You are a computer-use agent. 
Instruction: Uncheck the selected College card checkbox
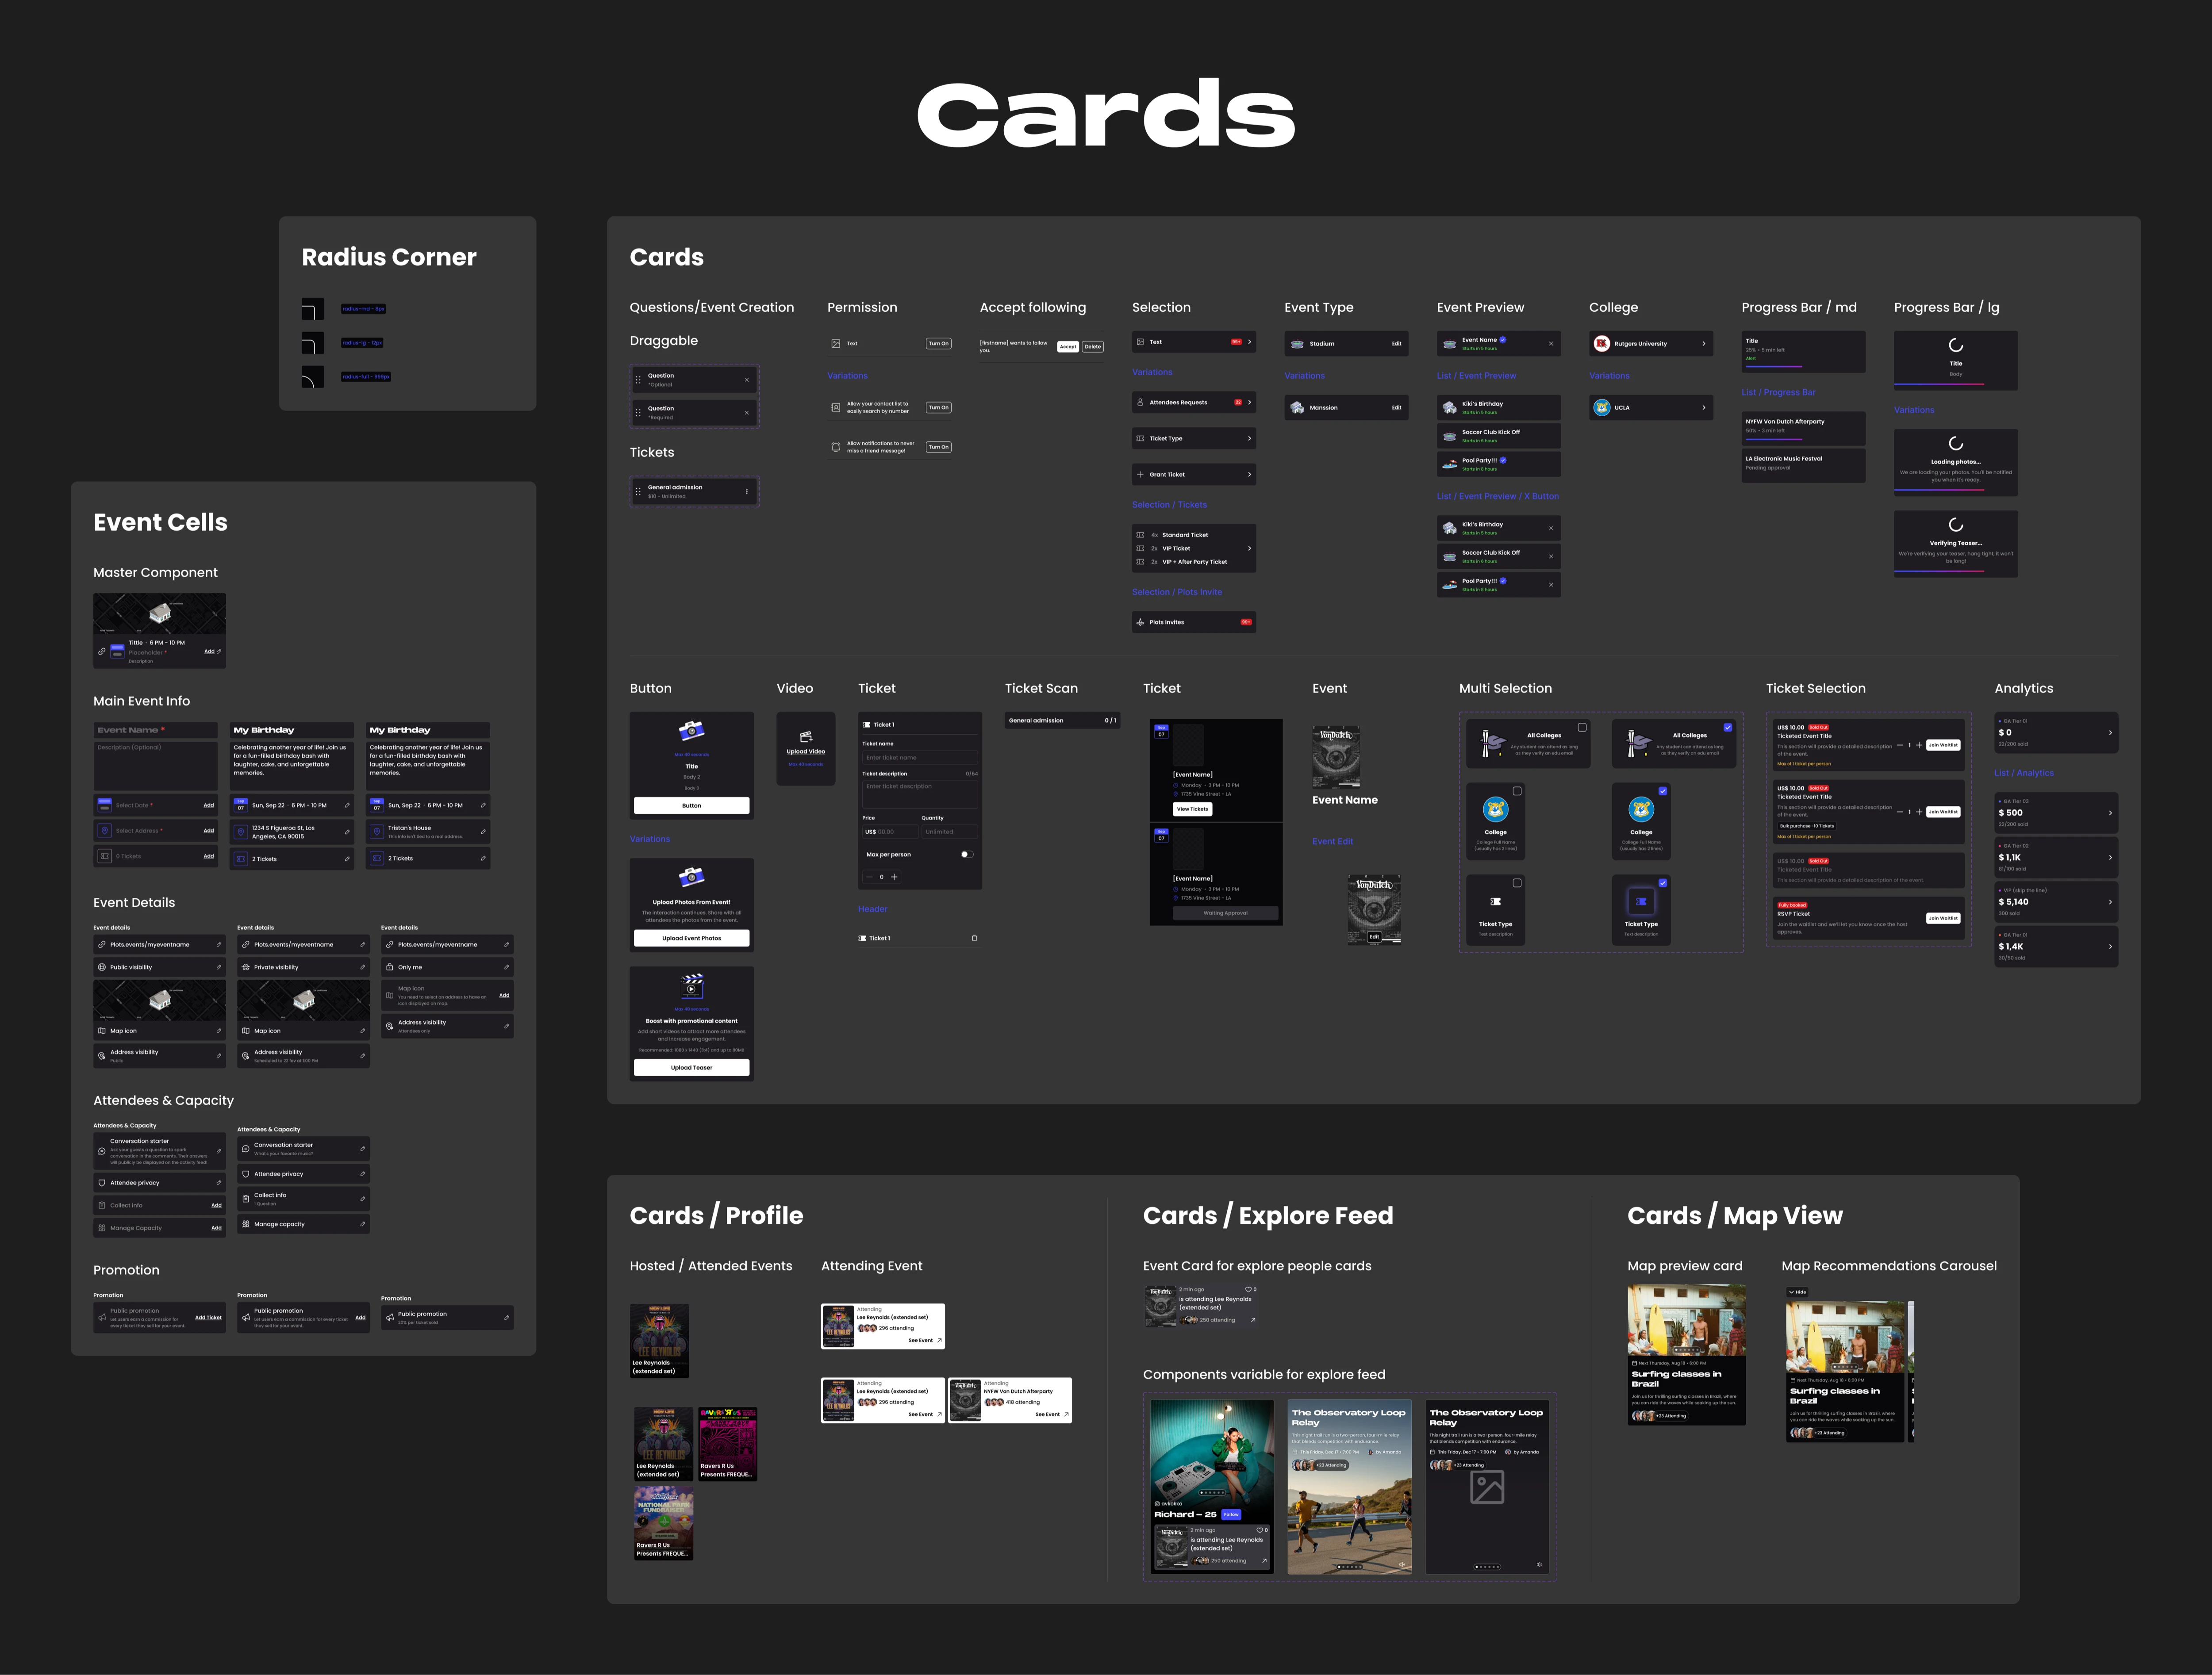click(1663, 791)
